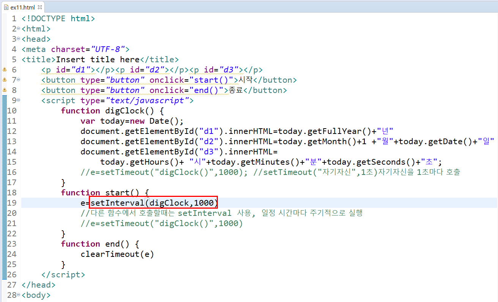Image resolution: width=498 pixels, height=302 pixels.
Task: Click clearTimeout(e) on line 24
Action: point(117,254)
